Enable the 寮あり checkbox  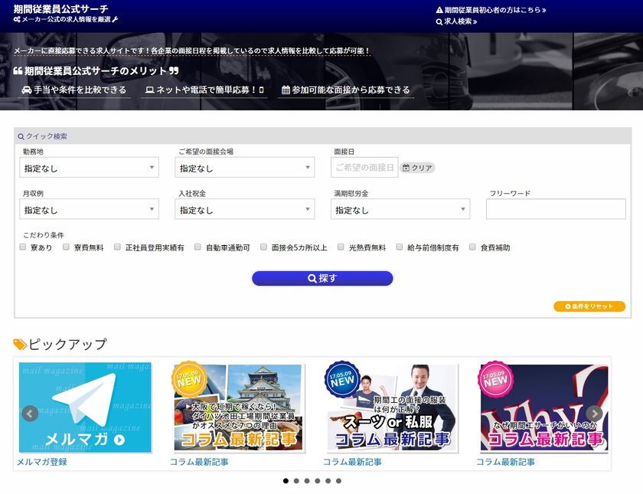pos(22,247)
